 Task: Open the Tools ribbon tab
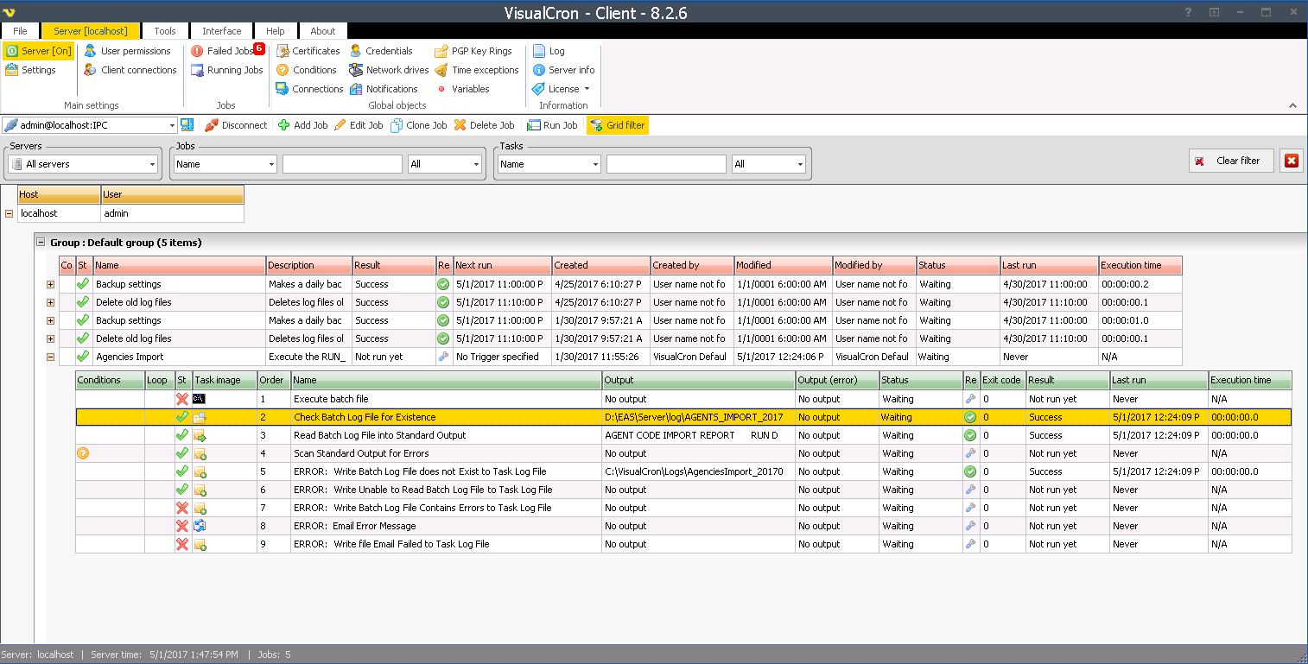point(165,31)
